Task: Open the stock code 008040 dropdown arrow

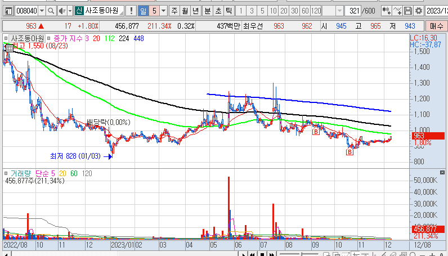Action: (x=42, y=11)
